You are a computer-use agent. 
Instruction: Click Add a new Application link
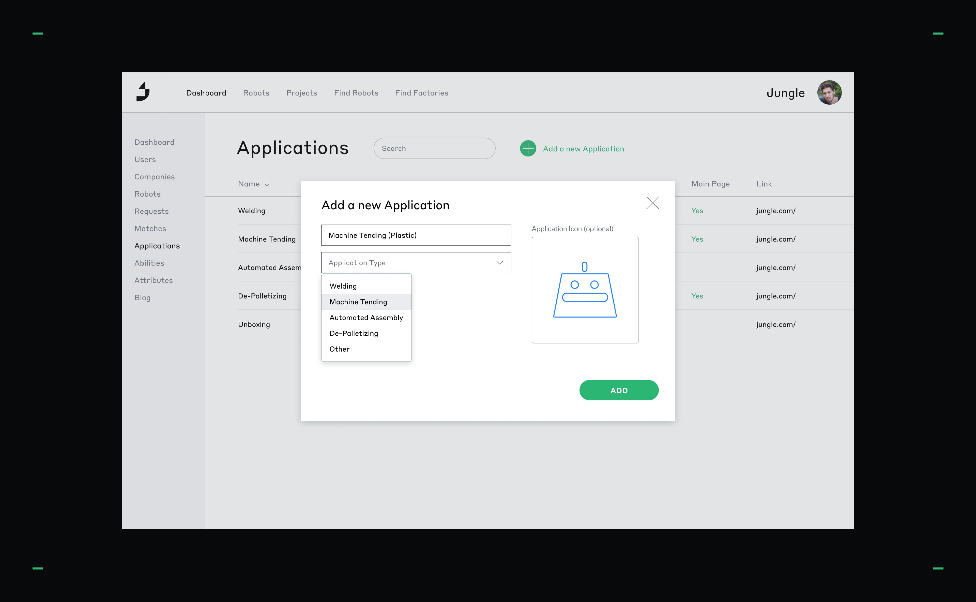pos(583,149)
